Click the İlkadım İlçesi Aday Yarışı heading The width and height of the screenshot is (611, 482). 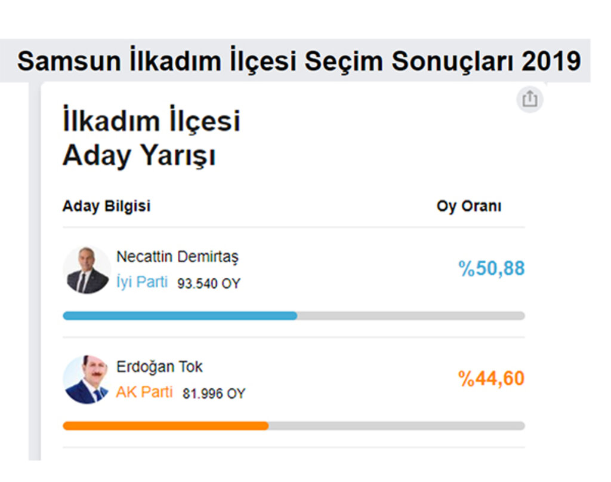tap(151, 137)
